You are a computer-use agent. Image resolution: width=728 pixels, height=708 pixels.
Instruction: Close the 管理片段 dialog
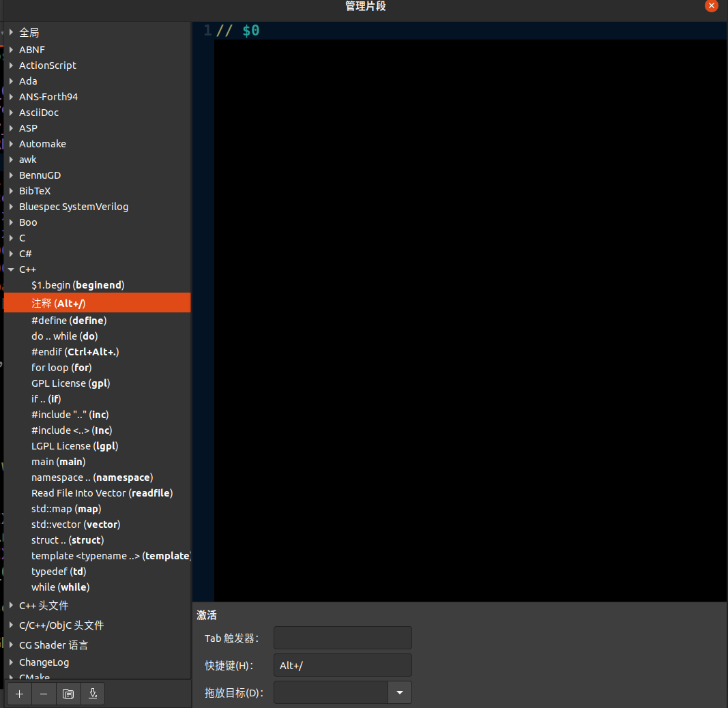[x=712, y=6]
